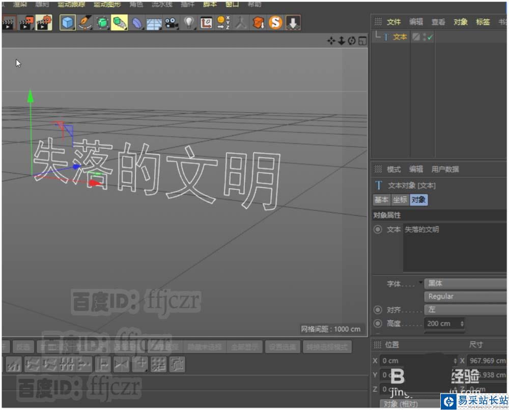Toggle the green checkmark enable for 文本 object
The height and width of the screenshot is (410, 509).
430,37
